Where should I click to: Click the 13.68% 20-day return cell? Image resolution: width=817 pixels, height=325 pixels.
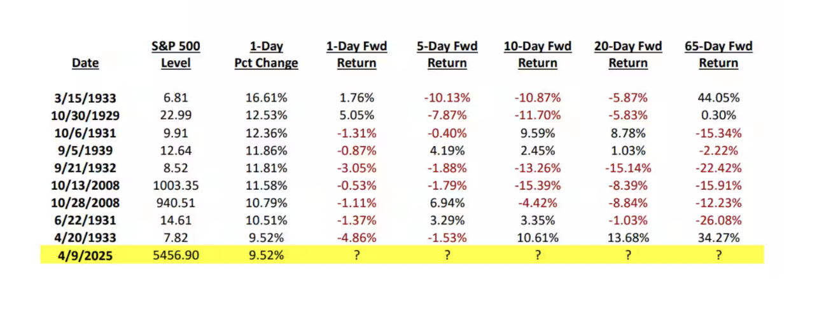pyautogui.click(x=628, y=238)
